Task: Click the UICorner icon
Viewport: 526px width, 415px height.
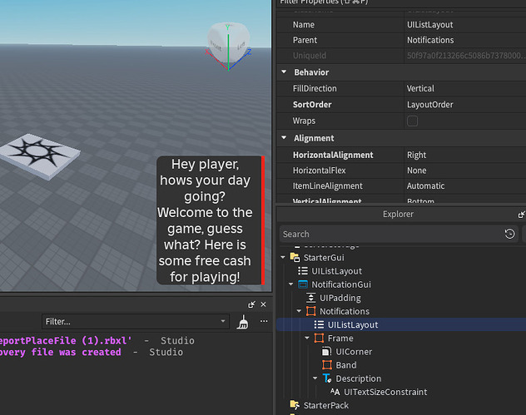Action: tap(327, 351)
